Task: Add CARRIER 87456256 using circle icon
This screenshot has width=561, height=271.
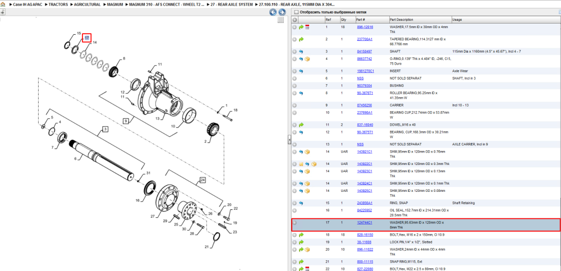Action: coord(295,105)
